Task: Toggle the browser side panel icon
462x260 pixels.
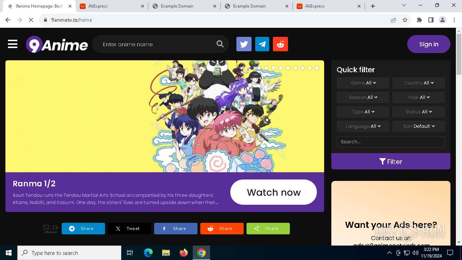Action: [431, 20]
